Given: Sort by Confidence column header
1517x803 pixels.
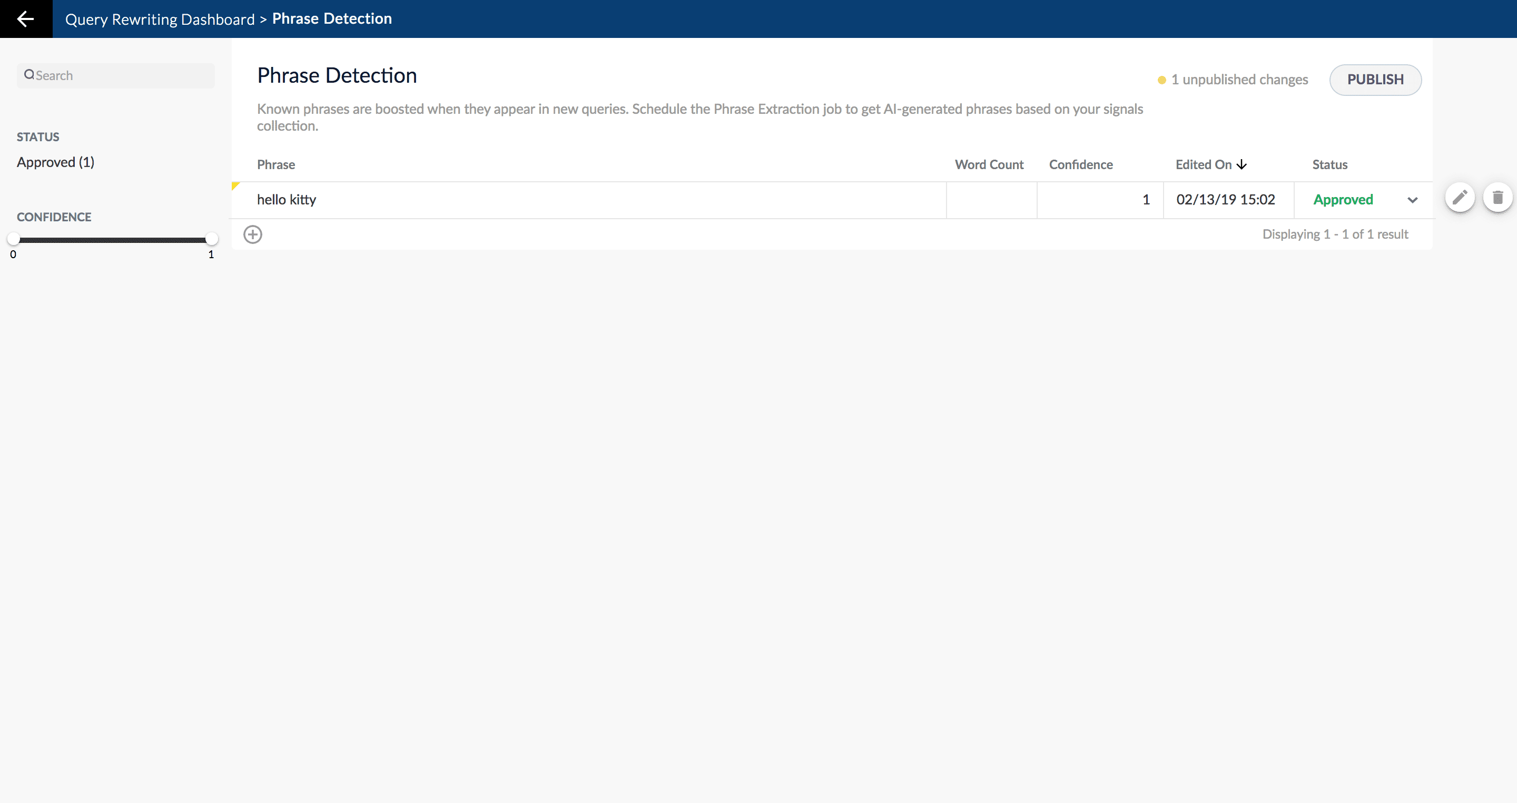Looking at the screenshot, I should pyautogui.click(x=1081, y=164).
